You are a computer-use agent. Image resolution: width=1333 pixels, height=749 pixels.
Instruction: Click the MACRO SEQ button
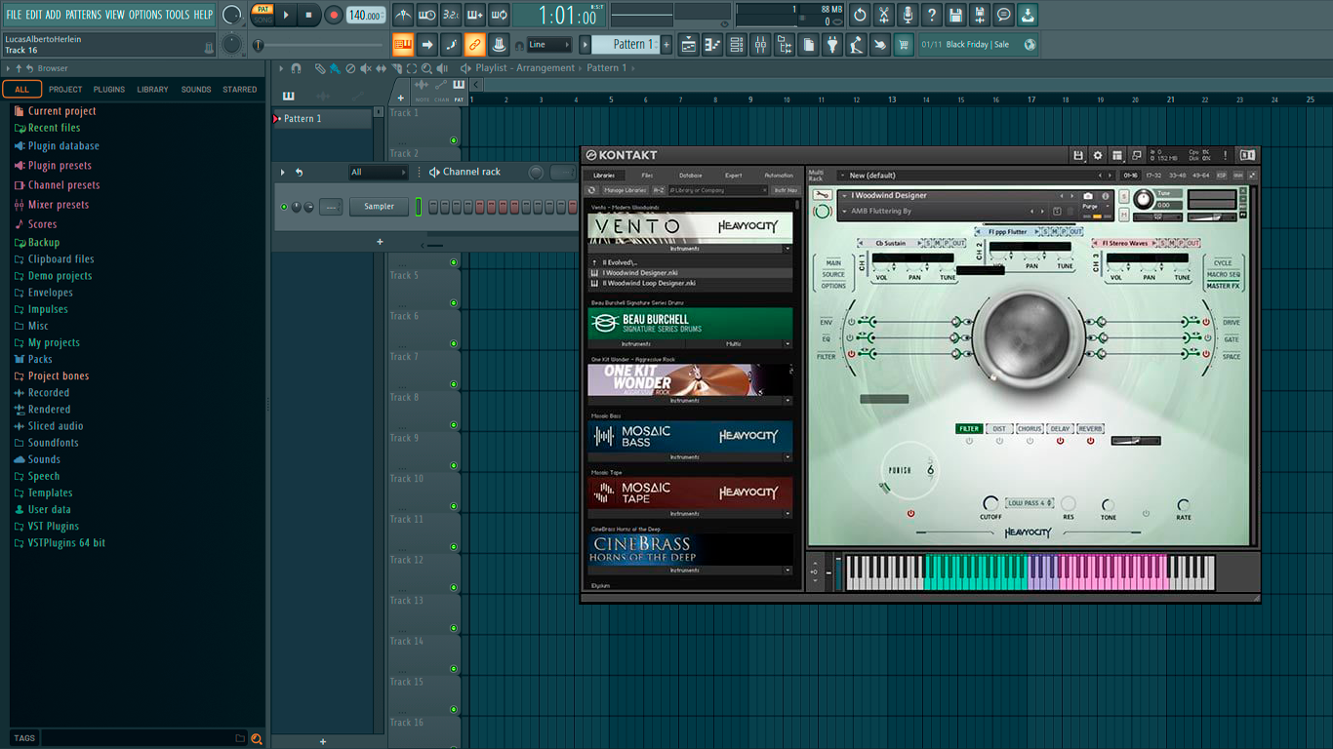point(1224,275)
